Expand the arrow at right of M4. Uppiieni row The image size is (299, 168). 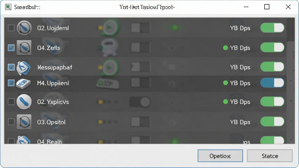tap(291, 81)
